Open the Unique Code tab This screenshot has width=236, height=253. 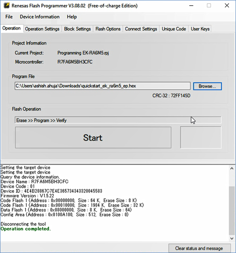click(174, 29)
